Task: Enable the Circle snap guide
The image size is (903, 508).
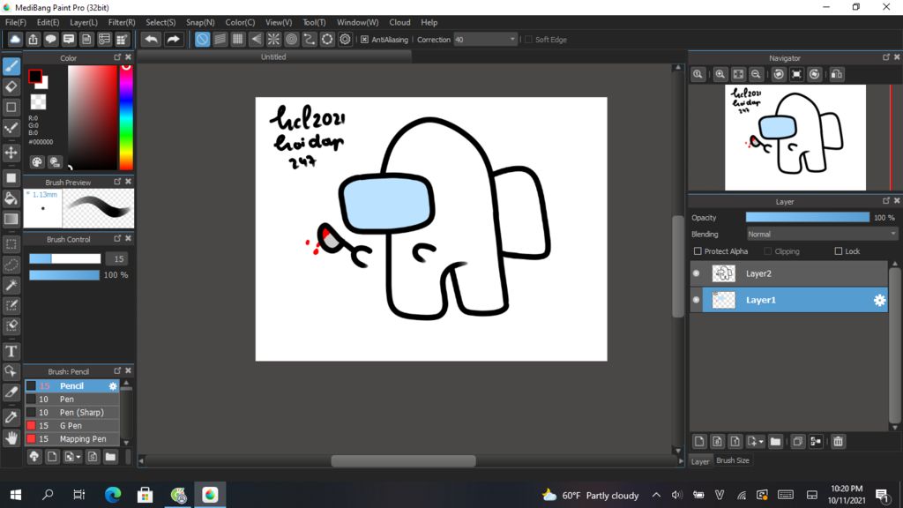Action: coord(291,39)
